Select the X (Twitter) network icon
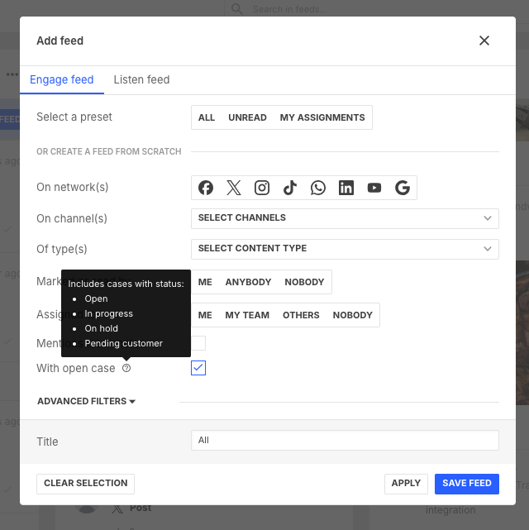 point(234,188)
